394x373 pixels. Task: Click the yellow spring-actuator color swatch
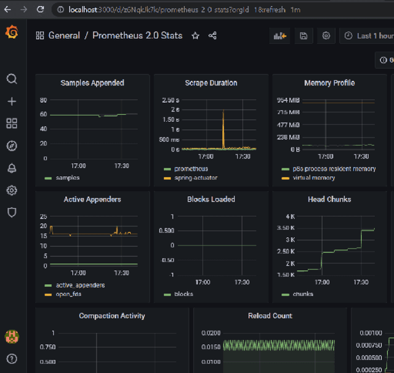point(167,178)
